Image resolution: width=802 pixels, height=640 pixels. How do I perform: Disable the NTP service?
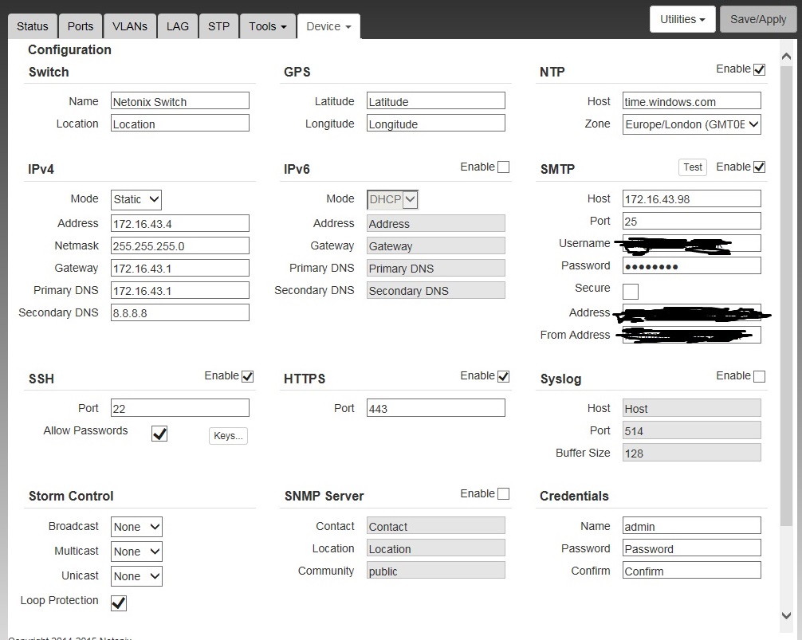pyautogui.click(x=759, y=69)
